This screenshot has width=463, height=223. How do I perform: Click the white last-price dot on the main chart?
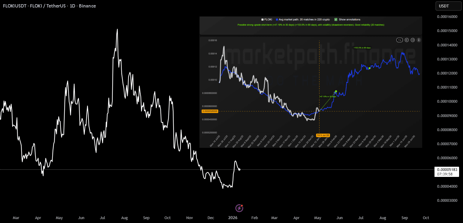pos(239,169)
